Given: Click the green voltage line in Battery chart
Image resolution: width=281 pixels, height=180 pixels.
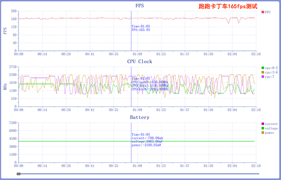Looking at the screenshot, I should (137, 141).
